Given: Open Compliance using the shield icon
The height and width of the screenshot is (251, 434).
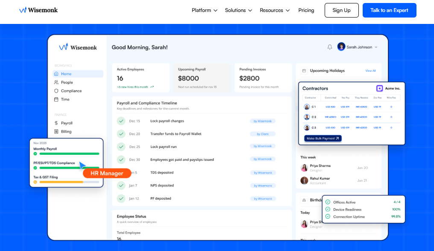Looking at the screenshot, I should pos(56,91).
